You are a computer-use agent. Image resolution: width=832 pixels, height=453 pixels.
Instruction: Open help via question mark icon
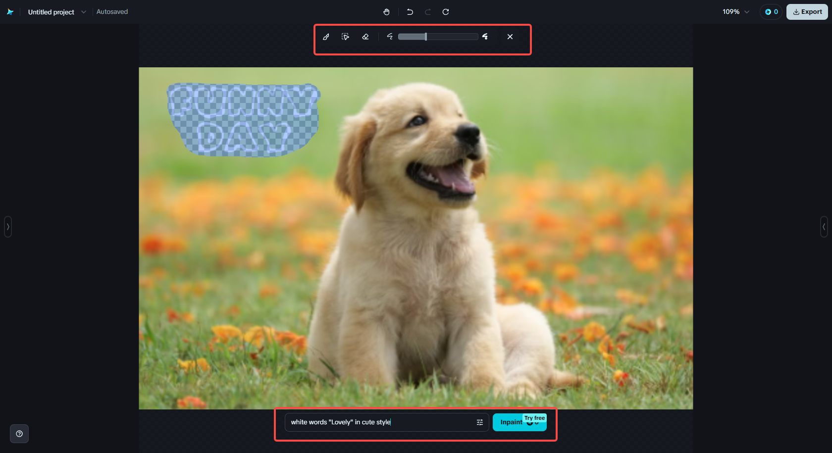[x=19, y=434]
